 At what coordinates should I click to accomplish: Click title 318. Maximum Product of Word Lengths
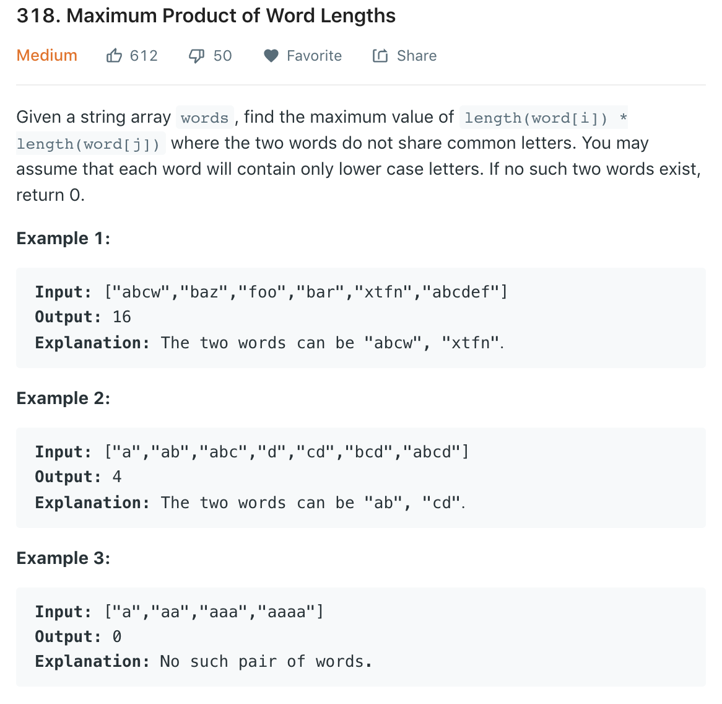pyautogui.click(x=206, y=15)
